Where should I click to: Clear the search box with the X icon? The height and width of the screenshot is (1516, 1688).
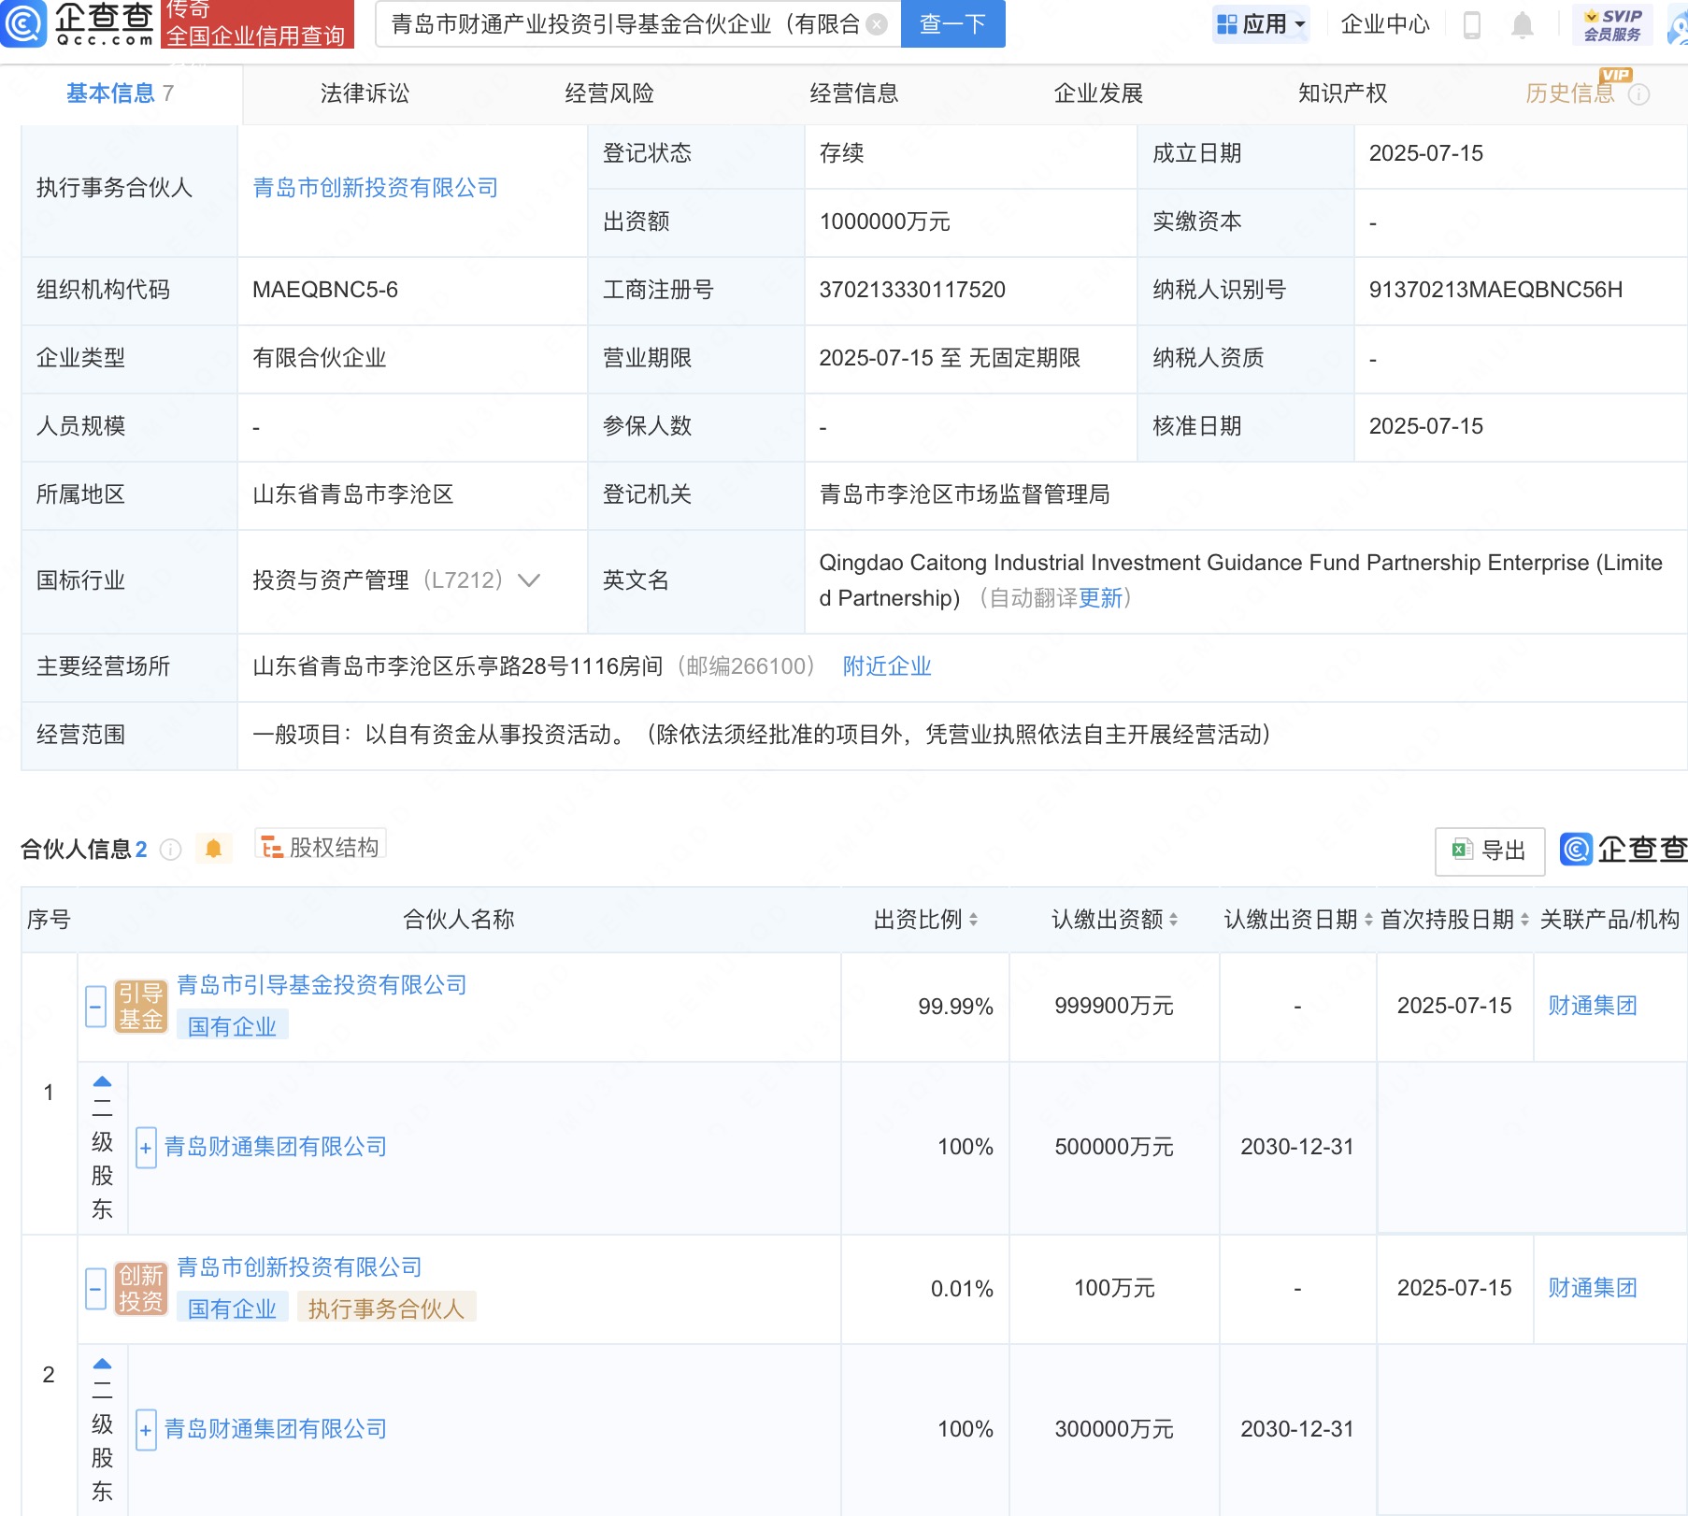click(877, 24)
